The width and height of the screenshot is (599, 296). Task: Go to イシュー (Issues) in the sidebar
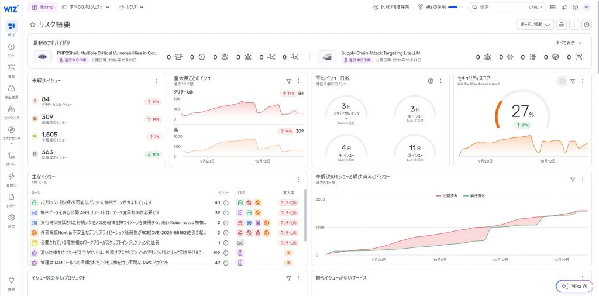12,47
